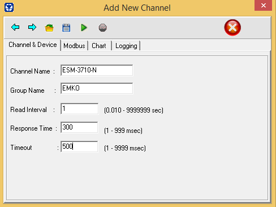Switch to the Modbus tab
276x207 pixels.
click(x=74, y=46)
